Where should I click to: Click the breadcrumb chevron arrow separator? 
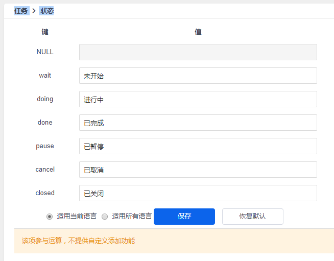tap(34, 11)
